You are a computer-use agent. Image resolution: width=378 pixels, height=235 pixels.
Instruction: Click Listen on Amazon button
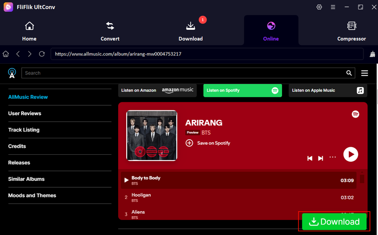pyautogui.click(x=157, y=90)
